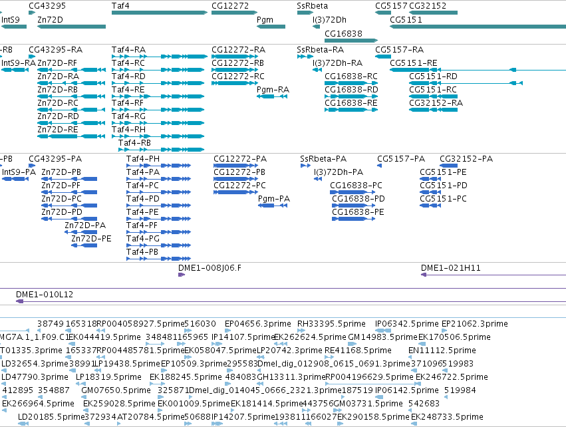Open the DME1-010L12 clone
Image resolution: width=566 pixels, height=427 pixels.
pos(45,295)
